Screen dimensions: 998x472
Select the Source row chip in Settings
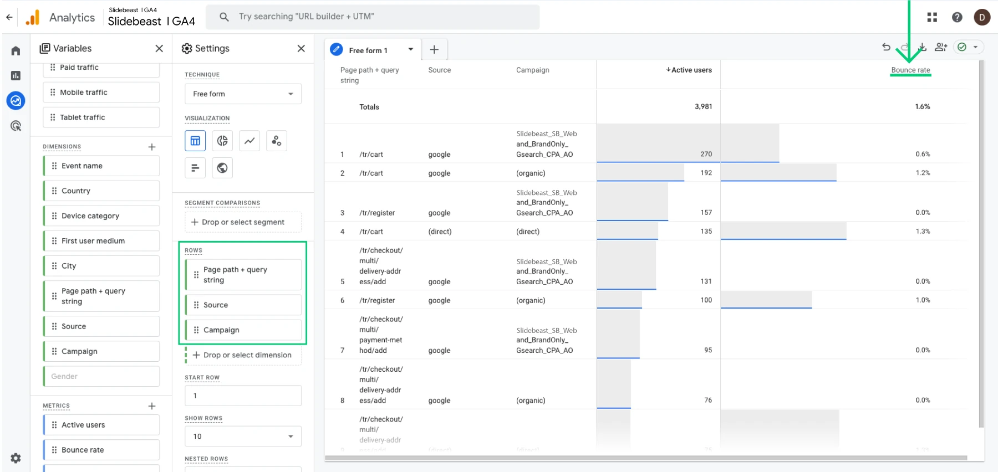pos(243,305)
